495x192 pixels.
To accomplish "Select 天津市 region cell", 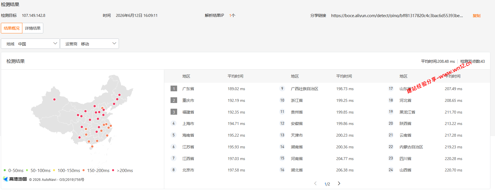I will tap(297, 135).
